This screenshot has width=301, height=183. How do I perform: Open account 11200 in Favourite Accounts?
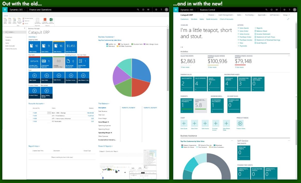coord(35,113)
